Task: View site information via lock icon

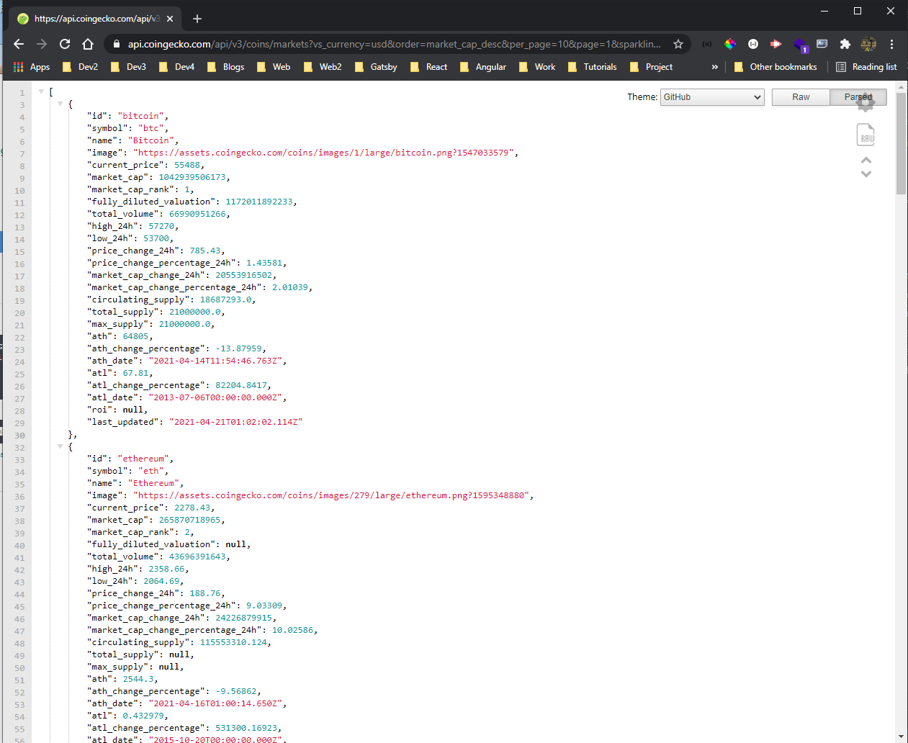Action: tap(116, 44)
